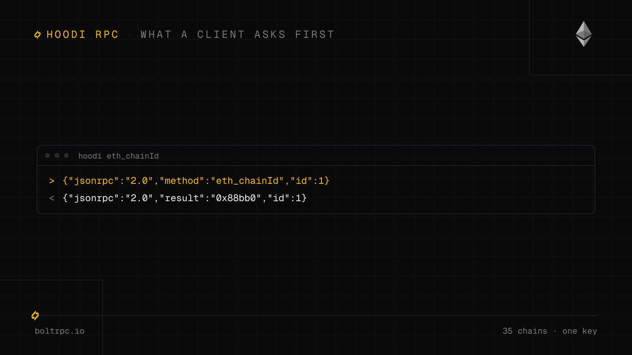This screenshot has height=355, width=632.
Task: Click the yellow bolt icon beside HOODI RPC
Action: [38, 35]
